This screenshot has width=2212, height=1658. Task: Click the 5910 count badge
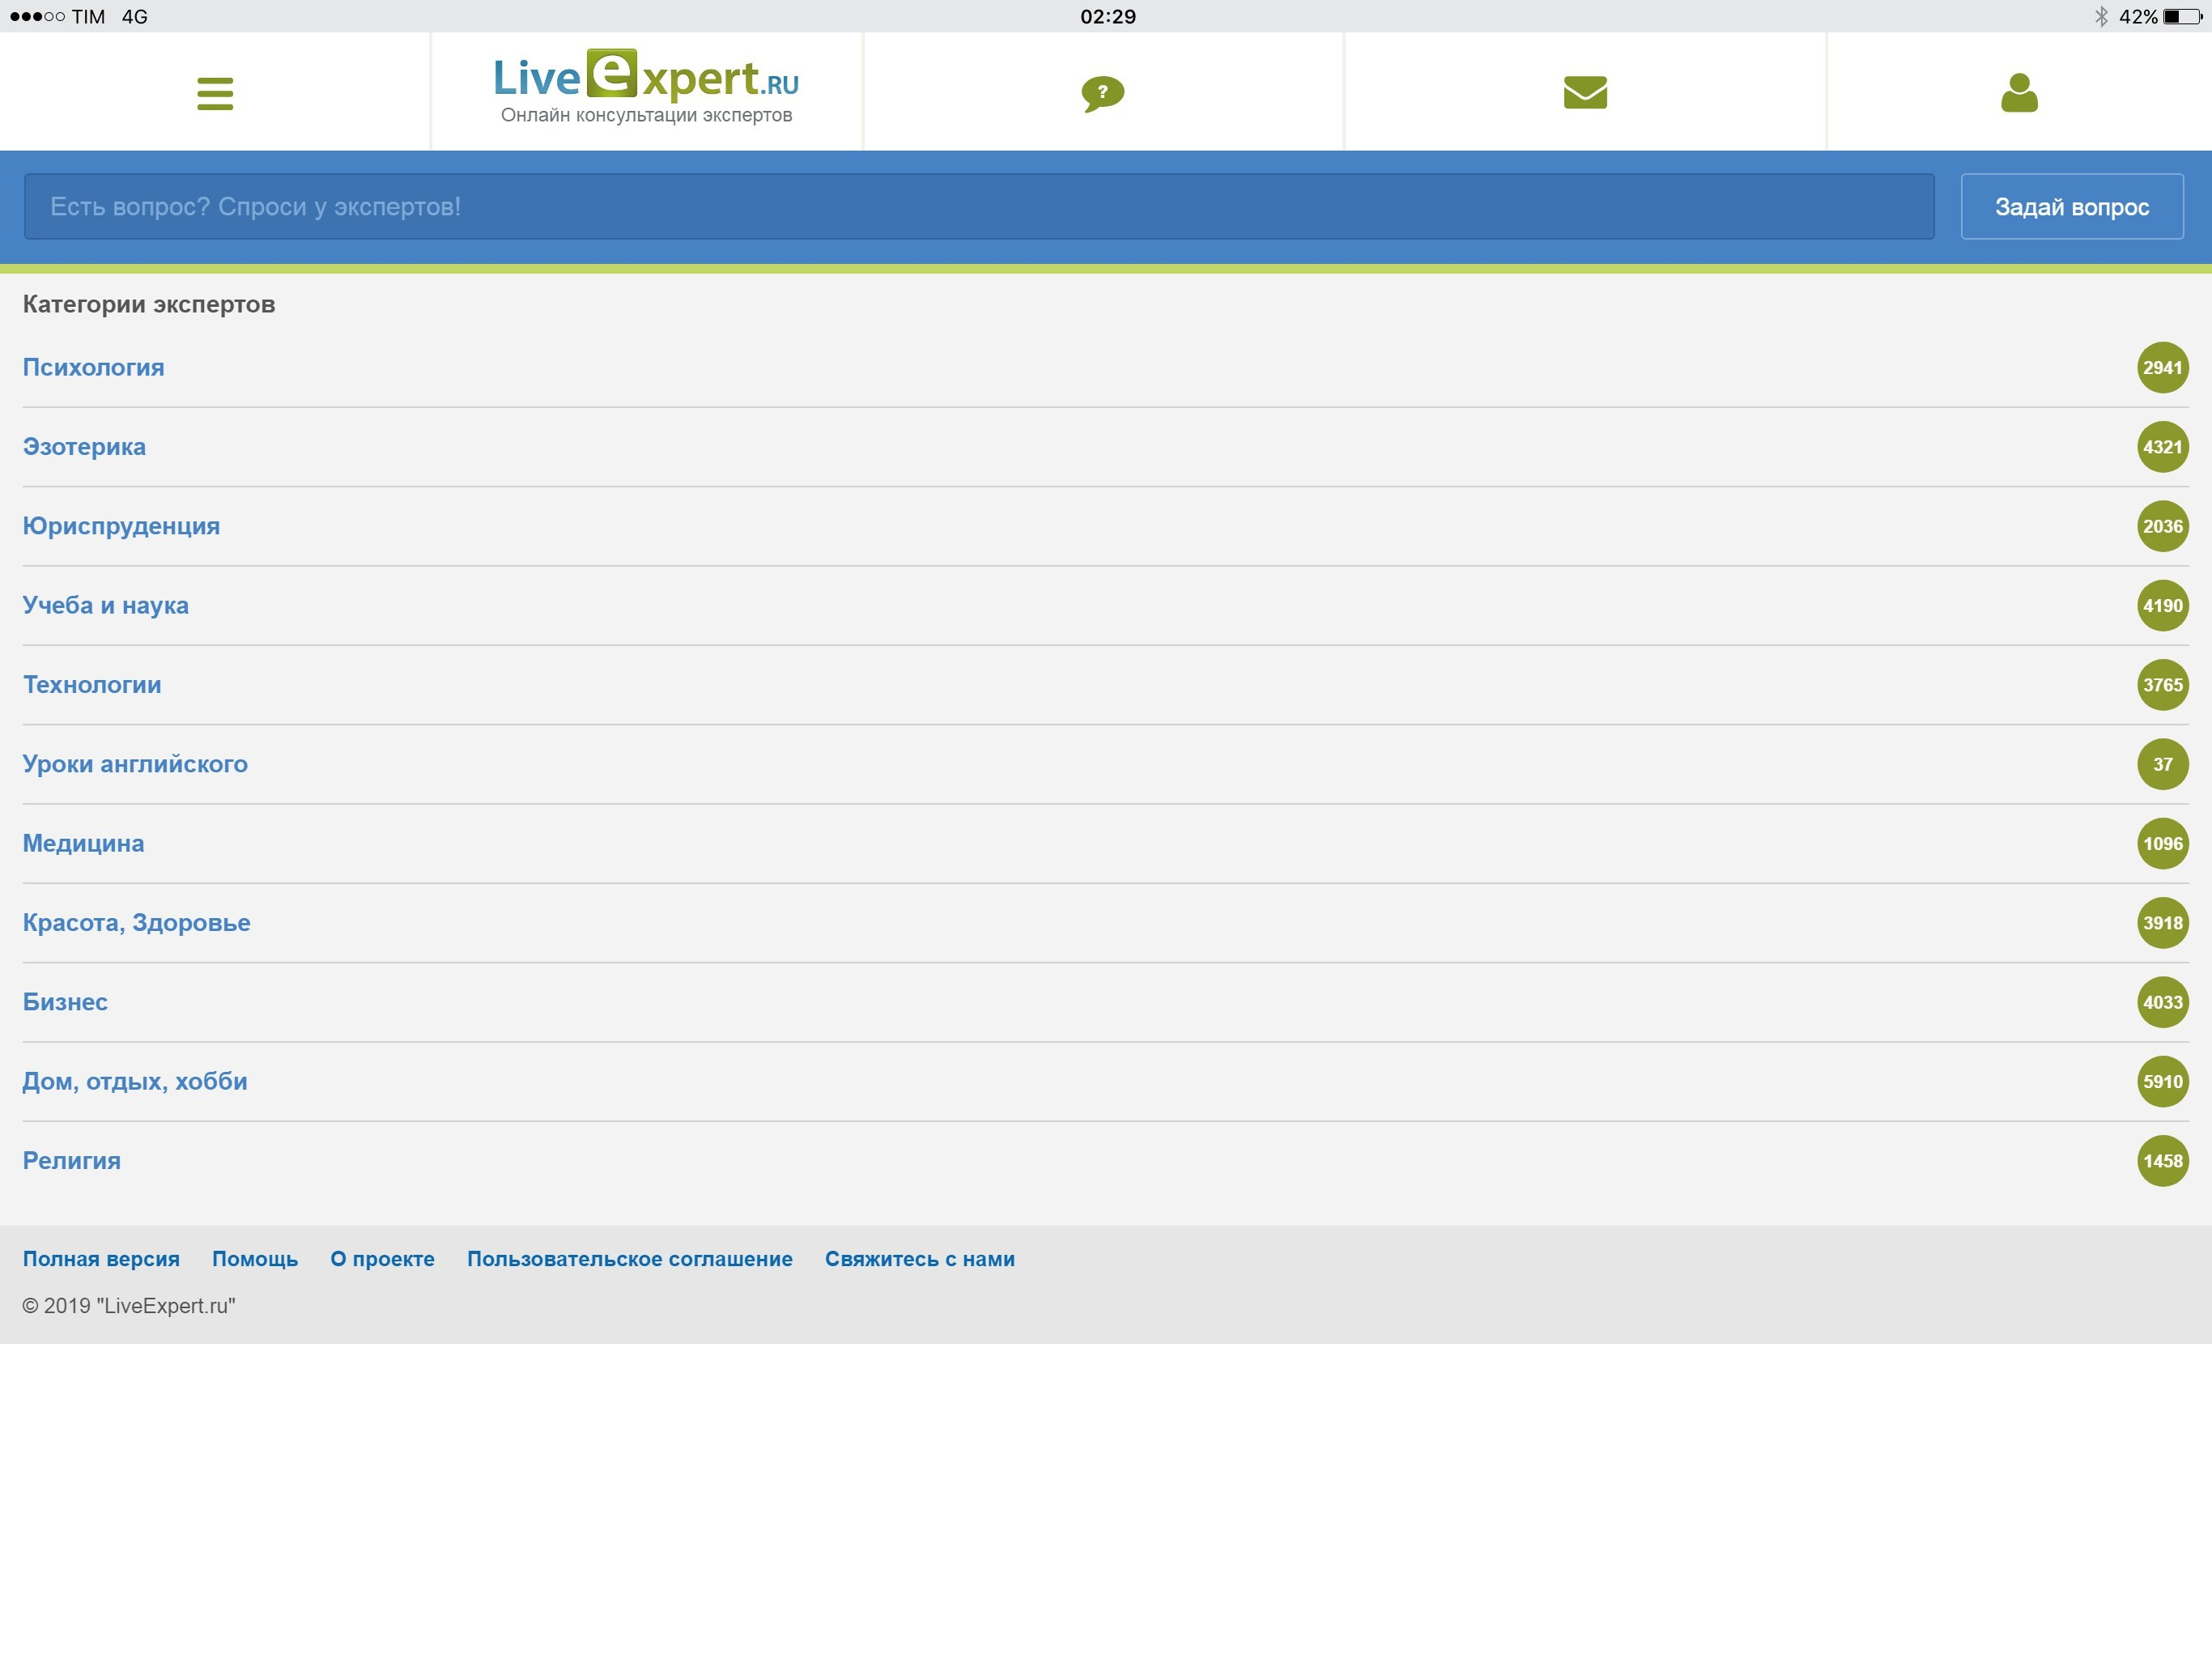[2162, 1082]
